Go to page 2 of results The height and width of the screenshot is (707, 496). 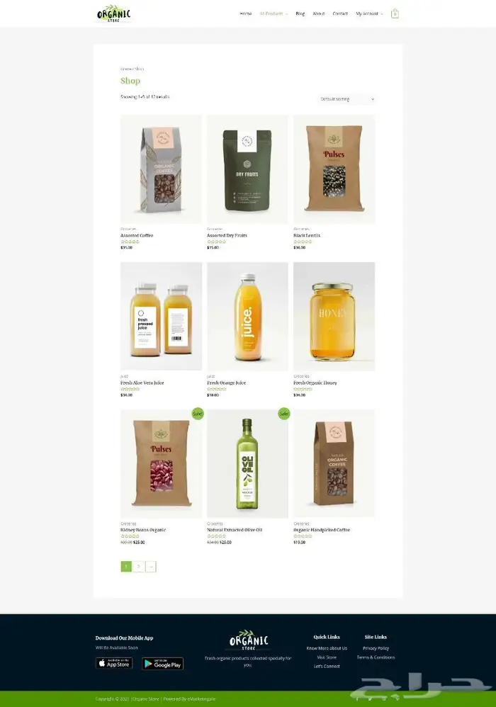[x=138, y=566]
